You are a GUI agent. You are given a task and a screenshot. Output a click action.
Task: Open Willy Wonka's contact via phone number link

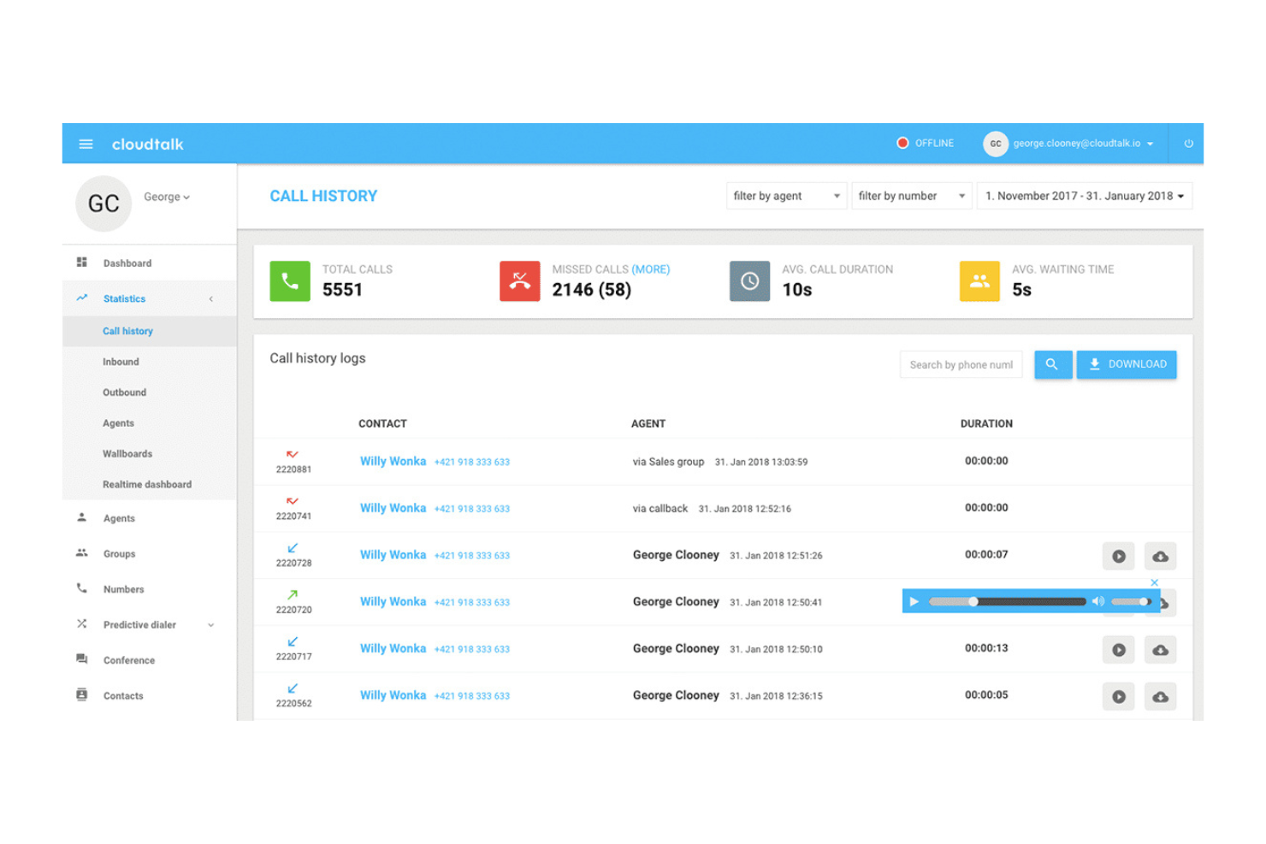[472, 462]
